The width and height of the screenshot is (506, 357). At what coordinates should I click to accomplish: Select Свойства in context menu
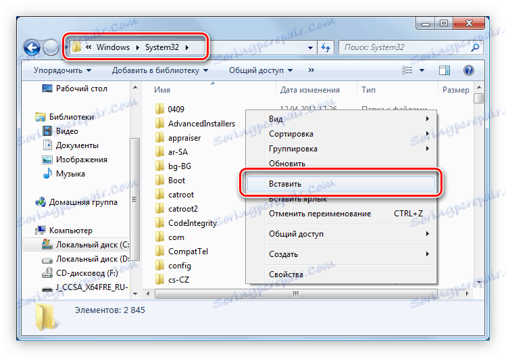pos(341,275)
